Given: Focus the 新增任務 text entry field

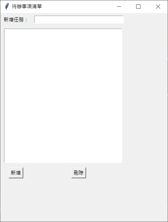Looking at the screenshot, I should (x=79, y=19).
